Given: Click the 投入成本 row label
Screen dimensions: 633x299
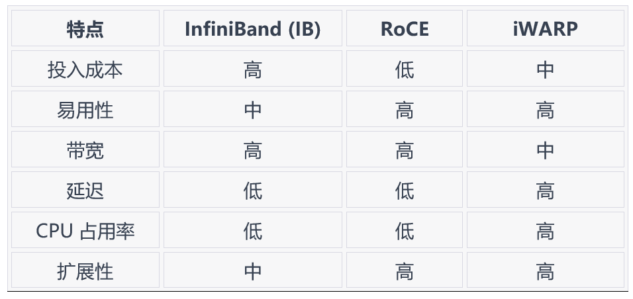Looking at the screenshot, I should 85,69.
